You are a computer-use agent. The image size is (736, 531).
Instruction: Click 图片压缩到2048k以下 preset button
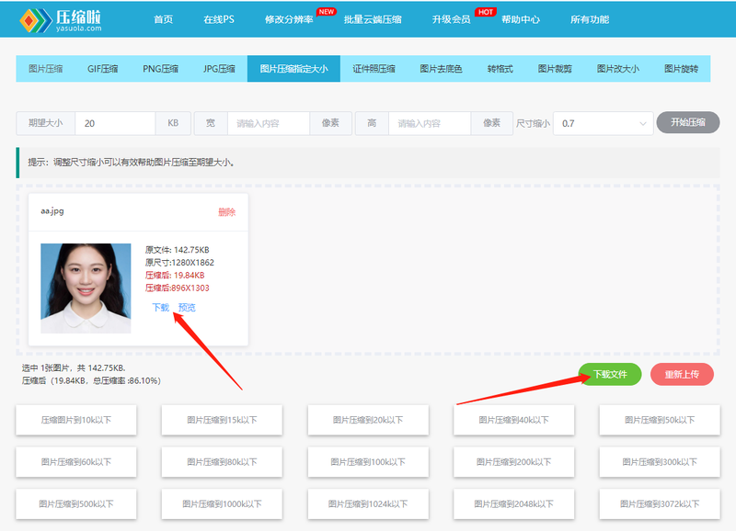tap(514, 503)
